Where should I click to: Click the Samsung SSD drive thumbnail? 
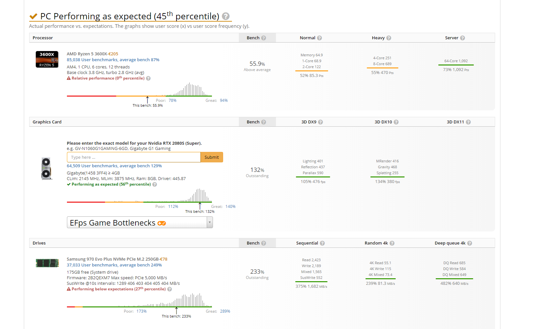47,263
